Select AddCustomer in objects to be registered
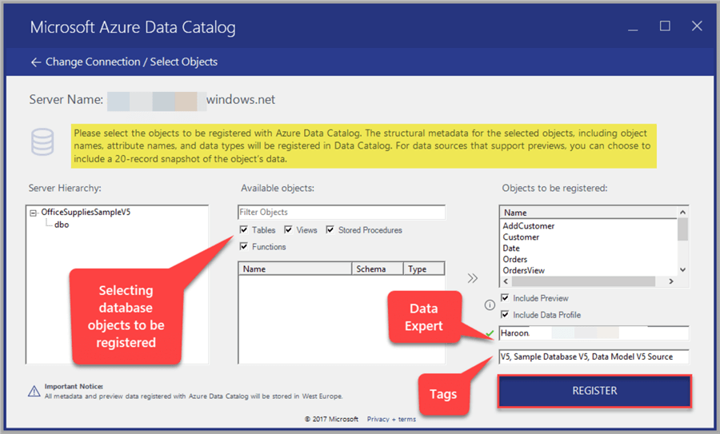Viewport: 720px width, 434px height. click(x=529, y=225)
